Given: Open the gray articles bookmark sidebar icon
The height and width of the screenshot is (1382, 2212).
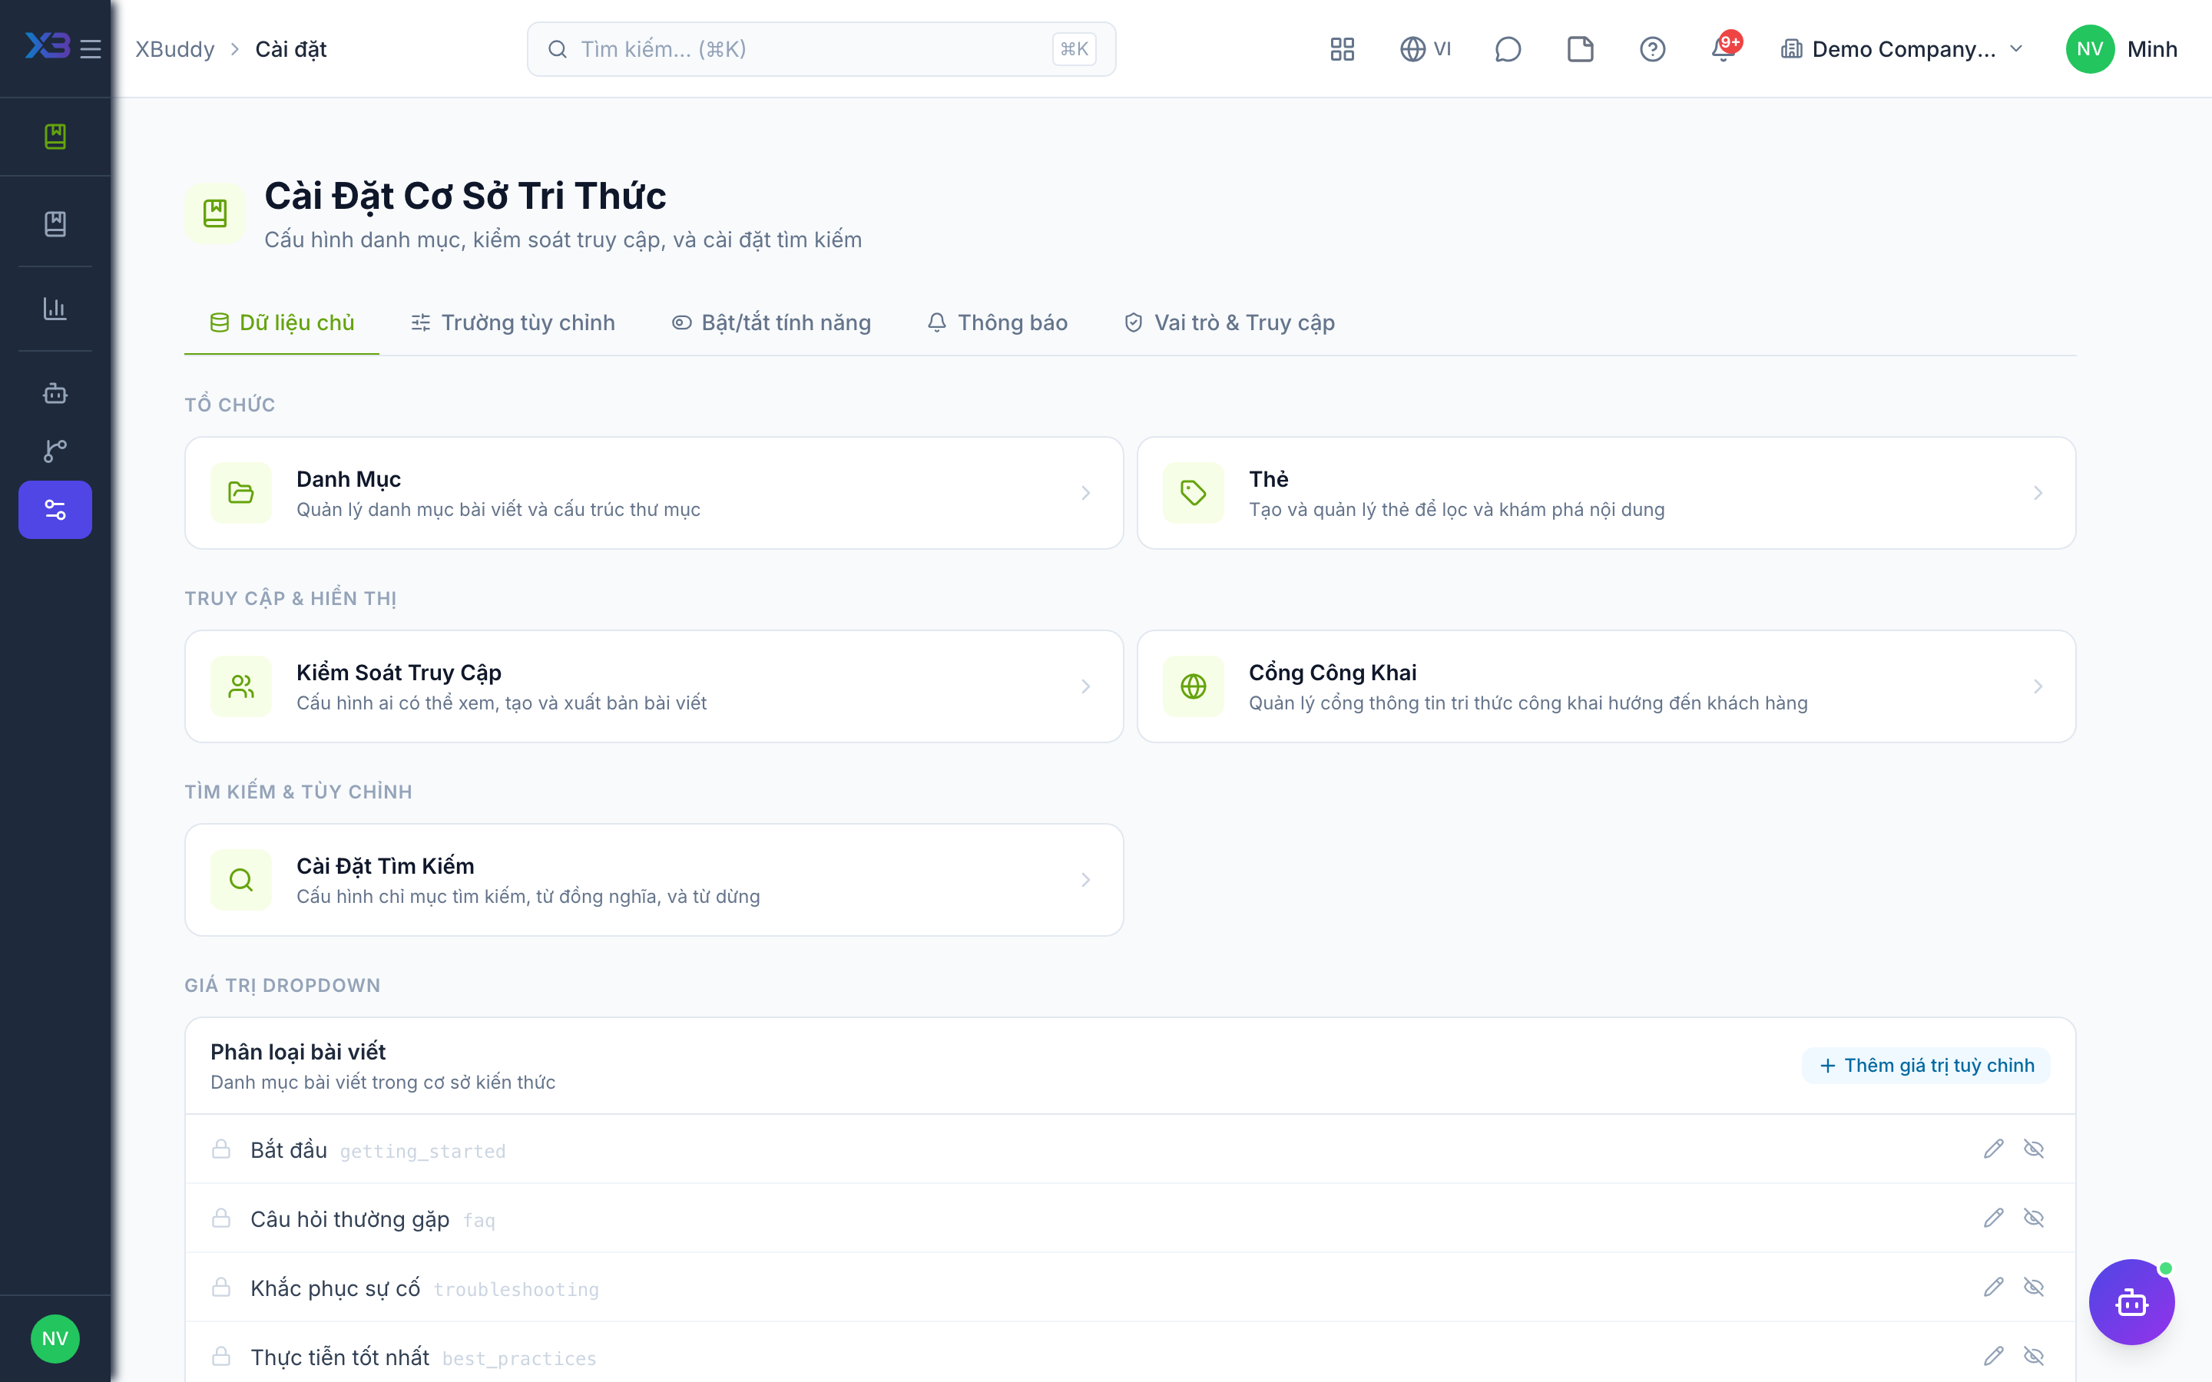Looking at the screenshot, I should [55, 224].
